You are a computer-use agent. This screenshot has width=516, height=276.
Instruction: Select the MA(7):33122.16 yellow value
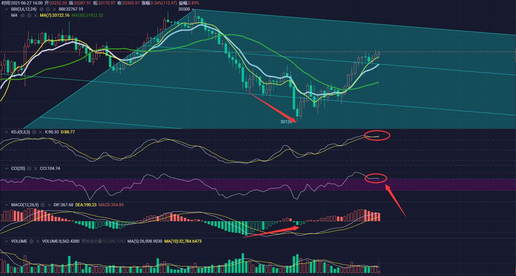click(x=55, y=15)
